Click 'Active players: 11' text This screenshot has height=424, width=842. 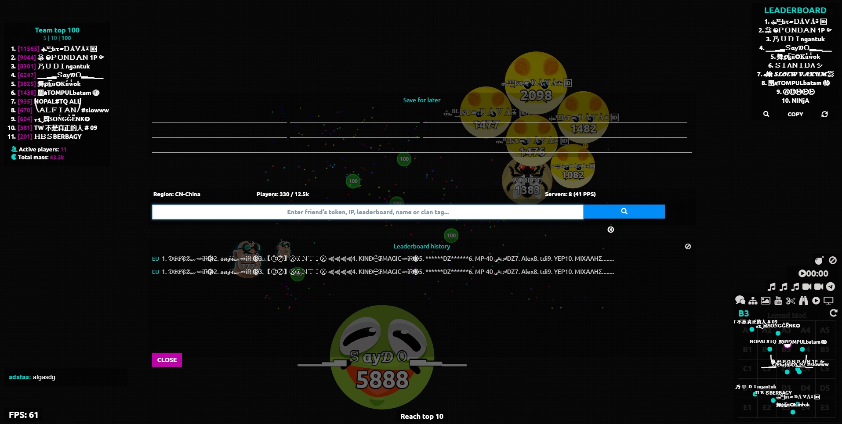[x=39, y=149]
